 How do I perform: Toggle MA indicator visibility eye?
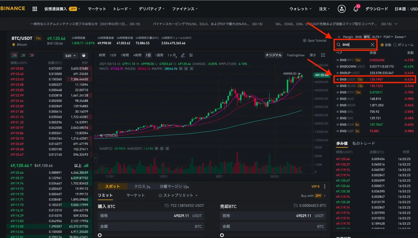181,69
